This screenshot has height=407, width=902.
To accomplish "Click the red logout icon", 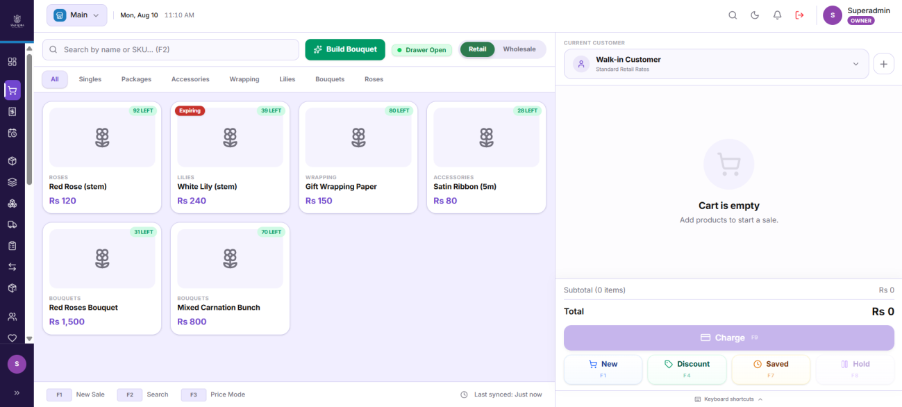I will [799, 15].
